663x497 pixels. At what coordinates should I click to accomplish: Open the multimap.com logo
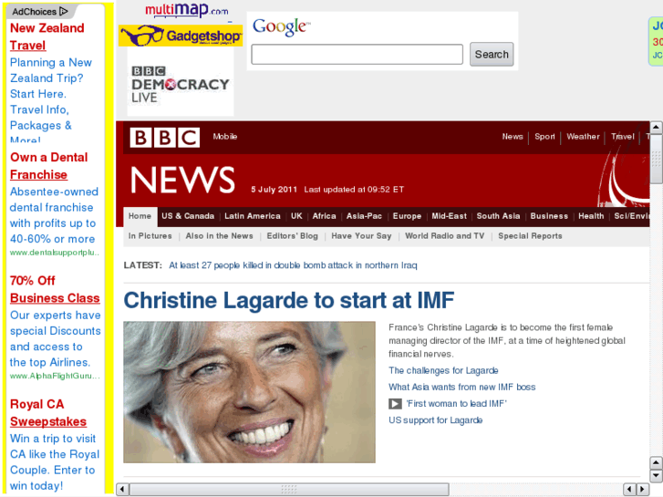point(186,10)
